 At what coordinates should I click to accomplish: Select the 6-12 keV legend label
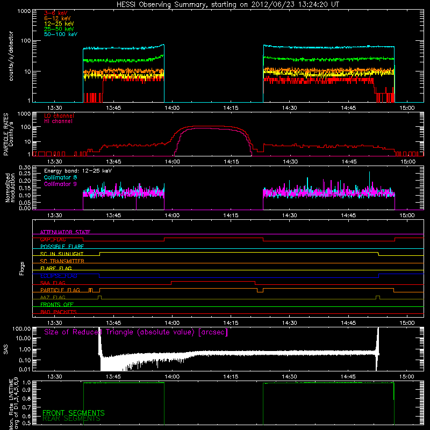point(58,18)
